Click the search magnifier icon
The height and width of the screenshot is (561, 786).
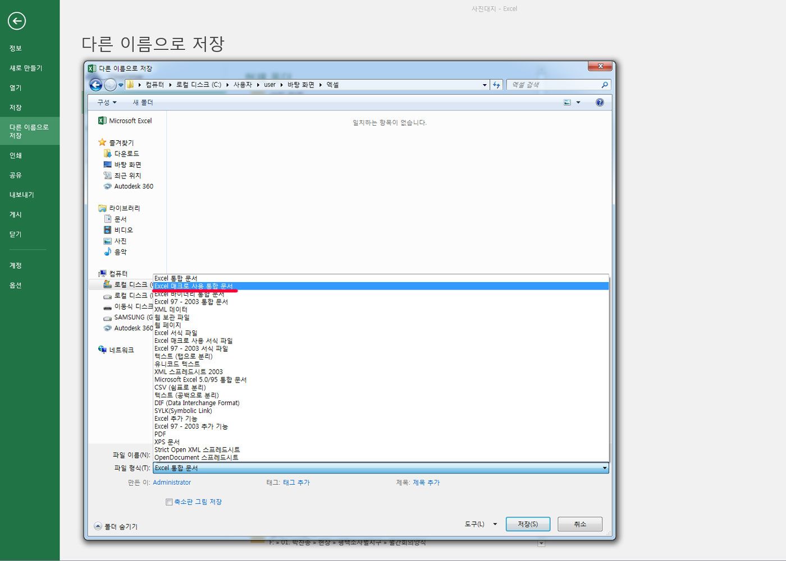tap(605, 85)
